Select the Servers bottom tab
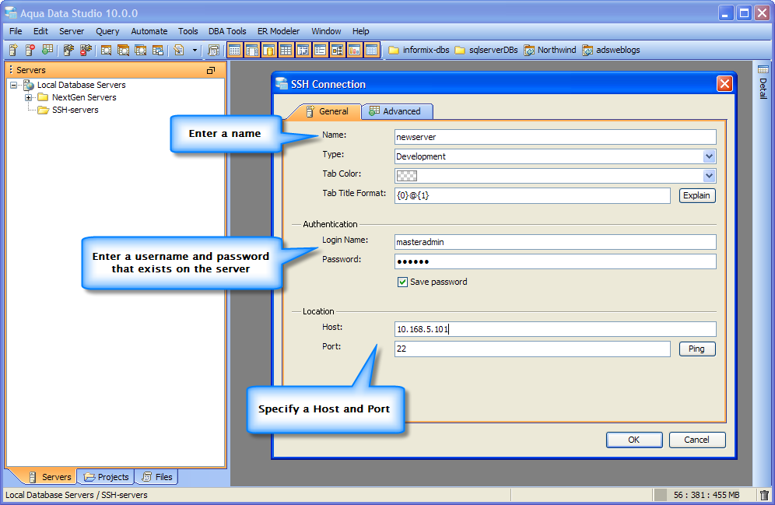Screen dimensions: 775x505 pos(50,477)
